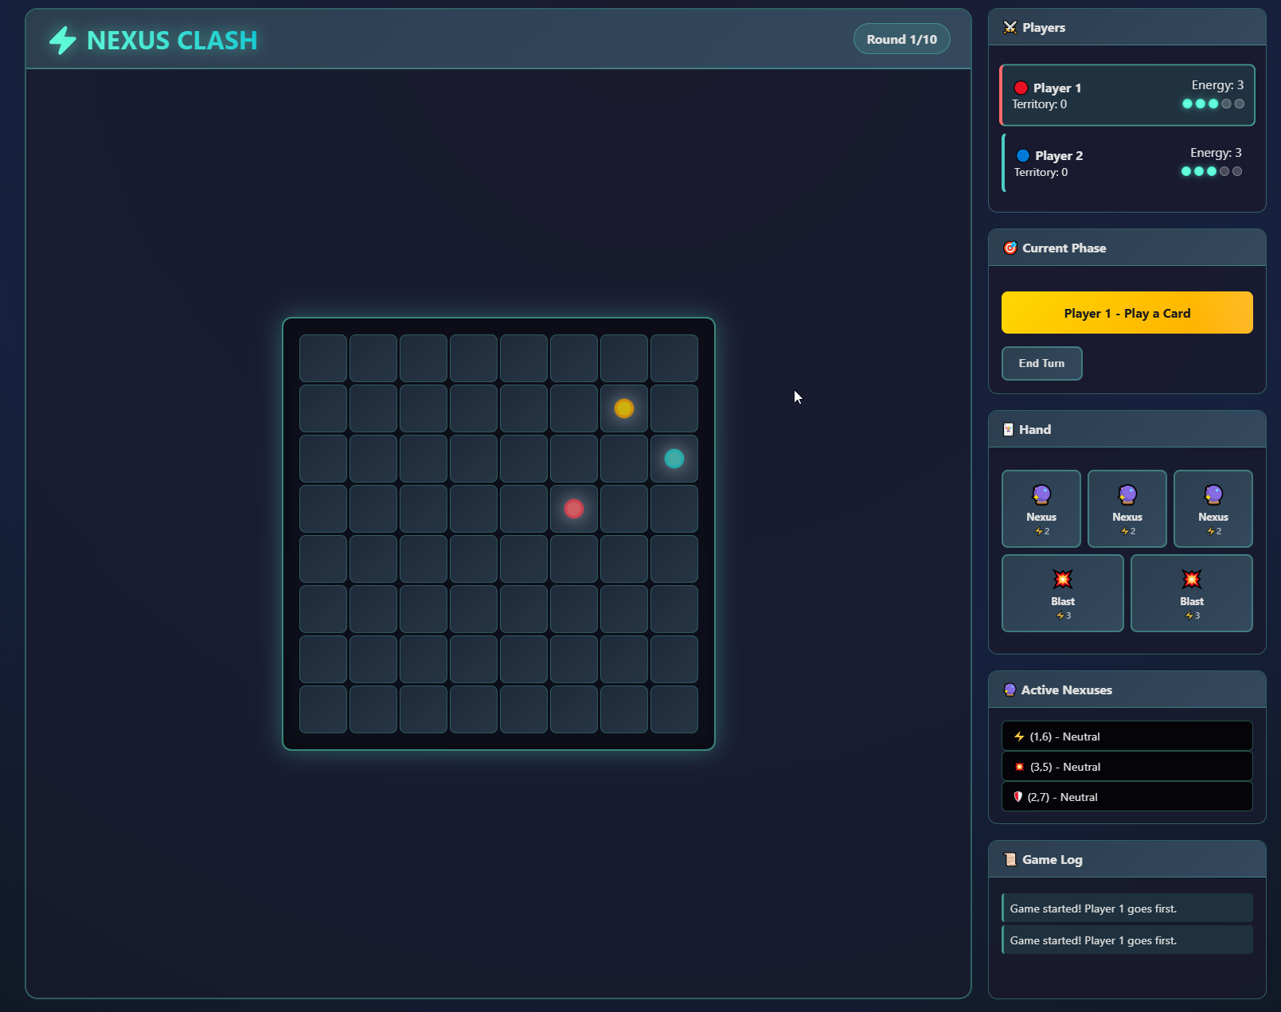The image size is (1281, 1012).
Task: Click the top-right board cell
Action: (674, 358)
